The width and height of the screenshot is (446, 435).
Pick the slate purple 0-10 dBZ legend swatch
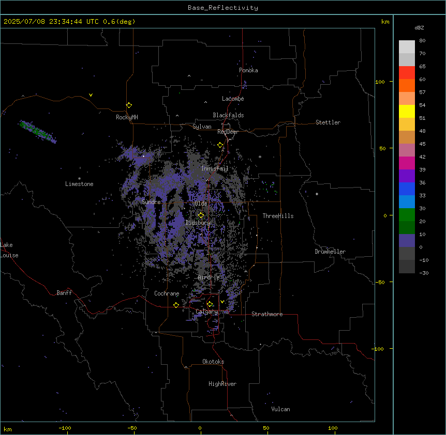point(407,241)
